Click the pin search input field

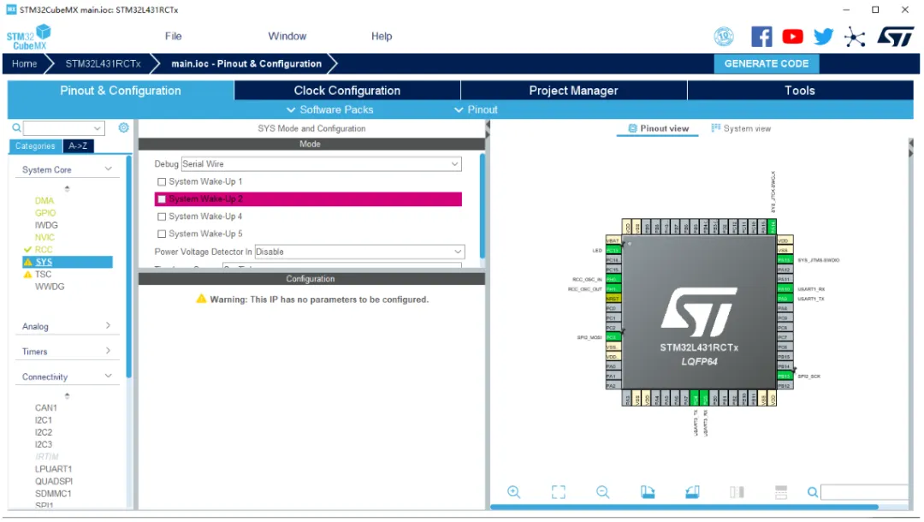click(864, 492)
